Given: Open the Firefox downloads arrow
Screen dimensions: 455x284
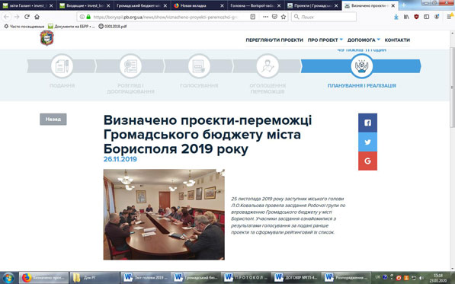Looking at the screenshot, I should coord(396,17).
